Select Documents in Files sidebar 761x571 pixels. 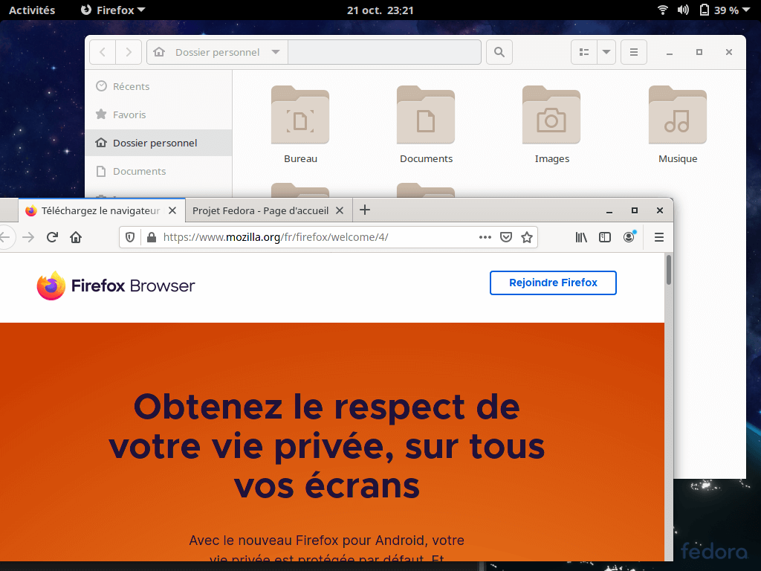[x=159, y=171]
